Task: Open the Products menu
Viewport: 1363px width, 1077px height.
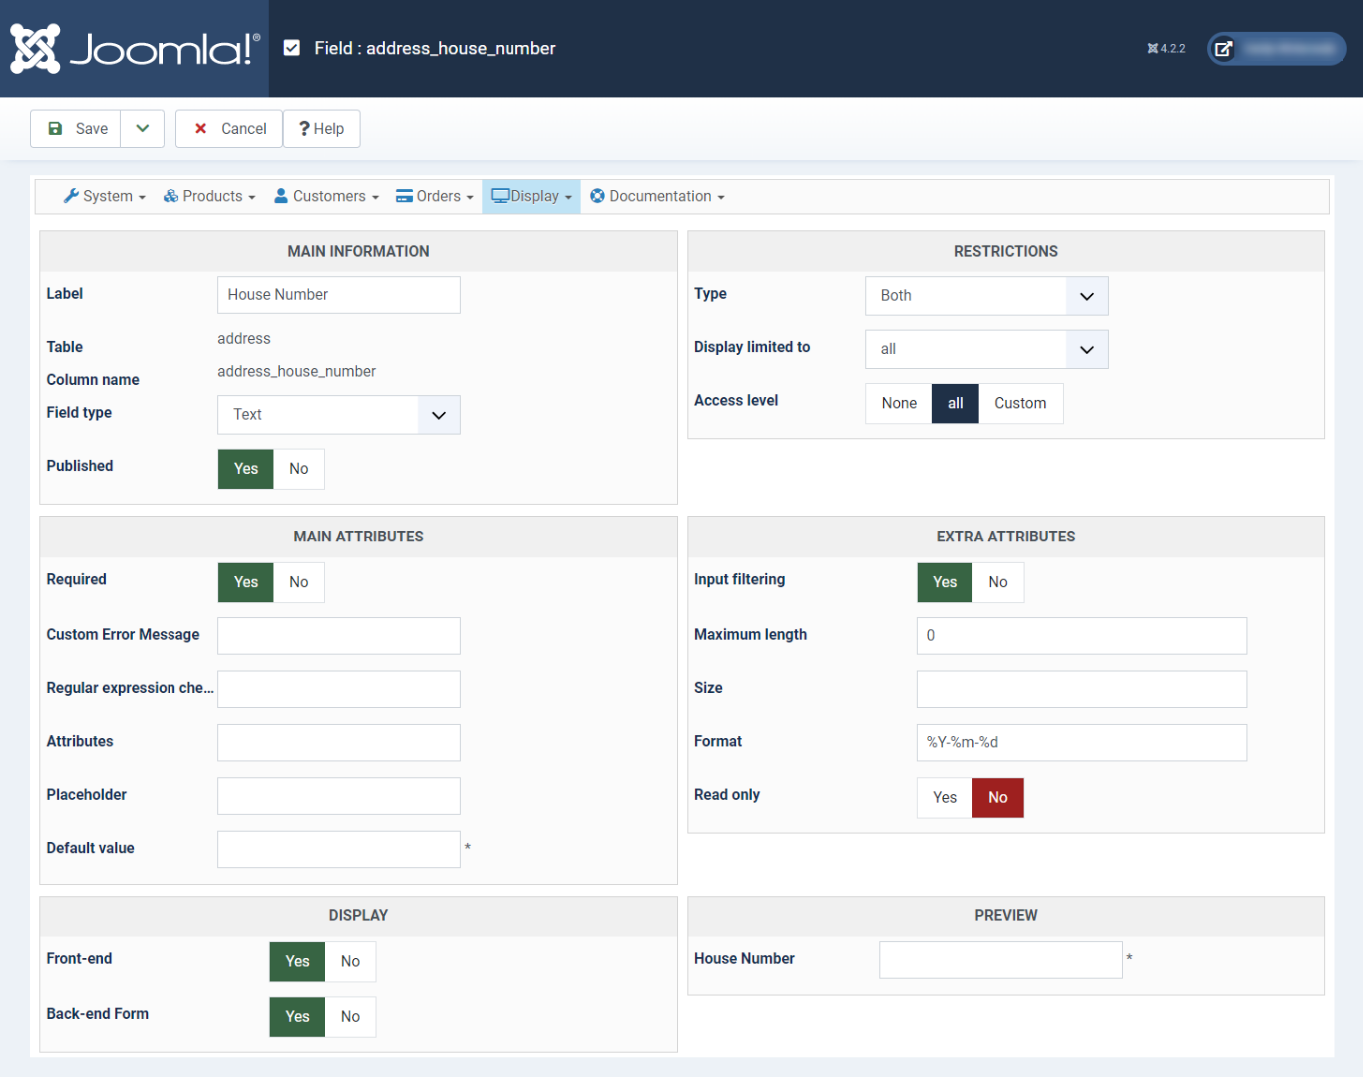Action: point(209,196)
